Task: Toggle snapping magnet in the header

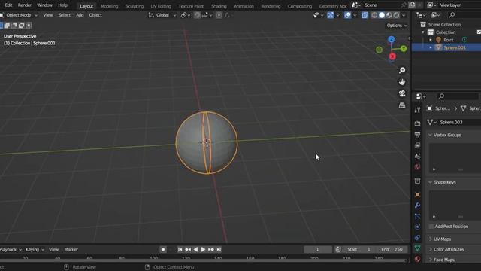Action: coord(197,15)
